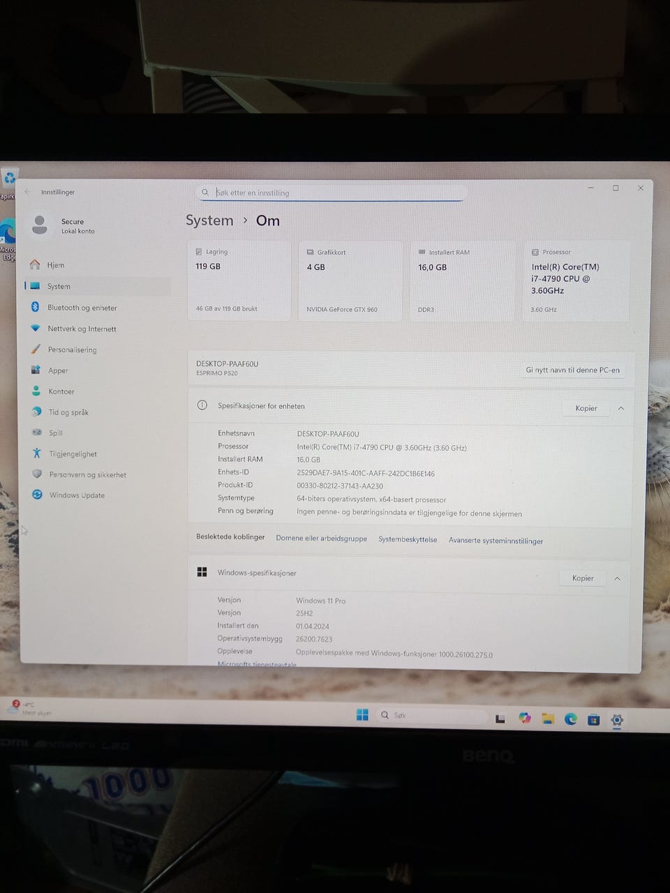Click the search field Søk etter en innstilling
Screen dimensions: 670x893
(x=331, y=193)
